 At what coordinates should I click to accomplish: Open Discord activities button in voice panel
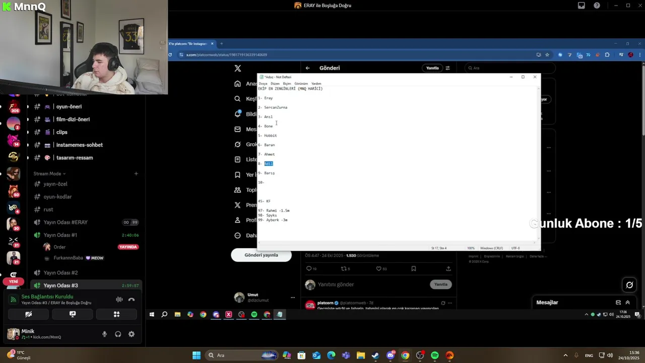(x=116, y=314)
